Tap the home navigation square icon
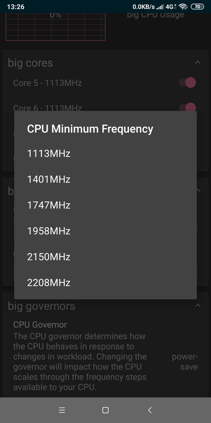211x423 pixels. tap(105, 410)
